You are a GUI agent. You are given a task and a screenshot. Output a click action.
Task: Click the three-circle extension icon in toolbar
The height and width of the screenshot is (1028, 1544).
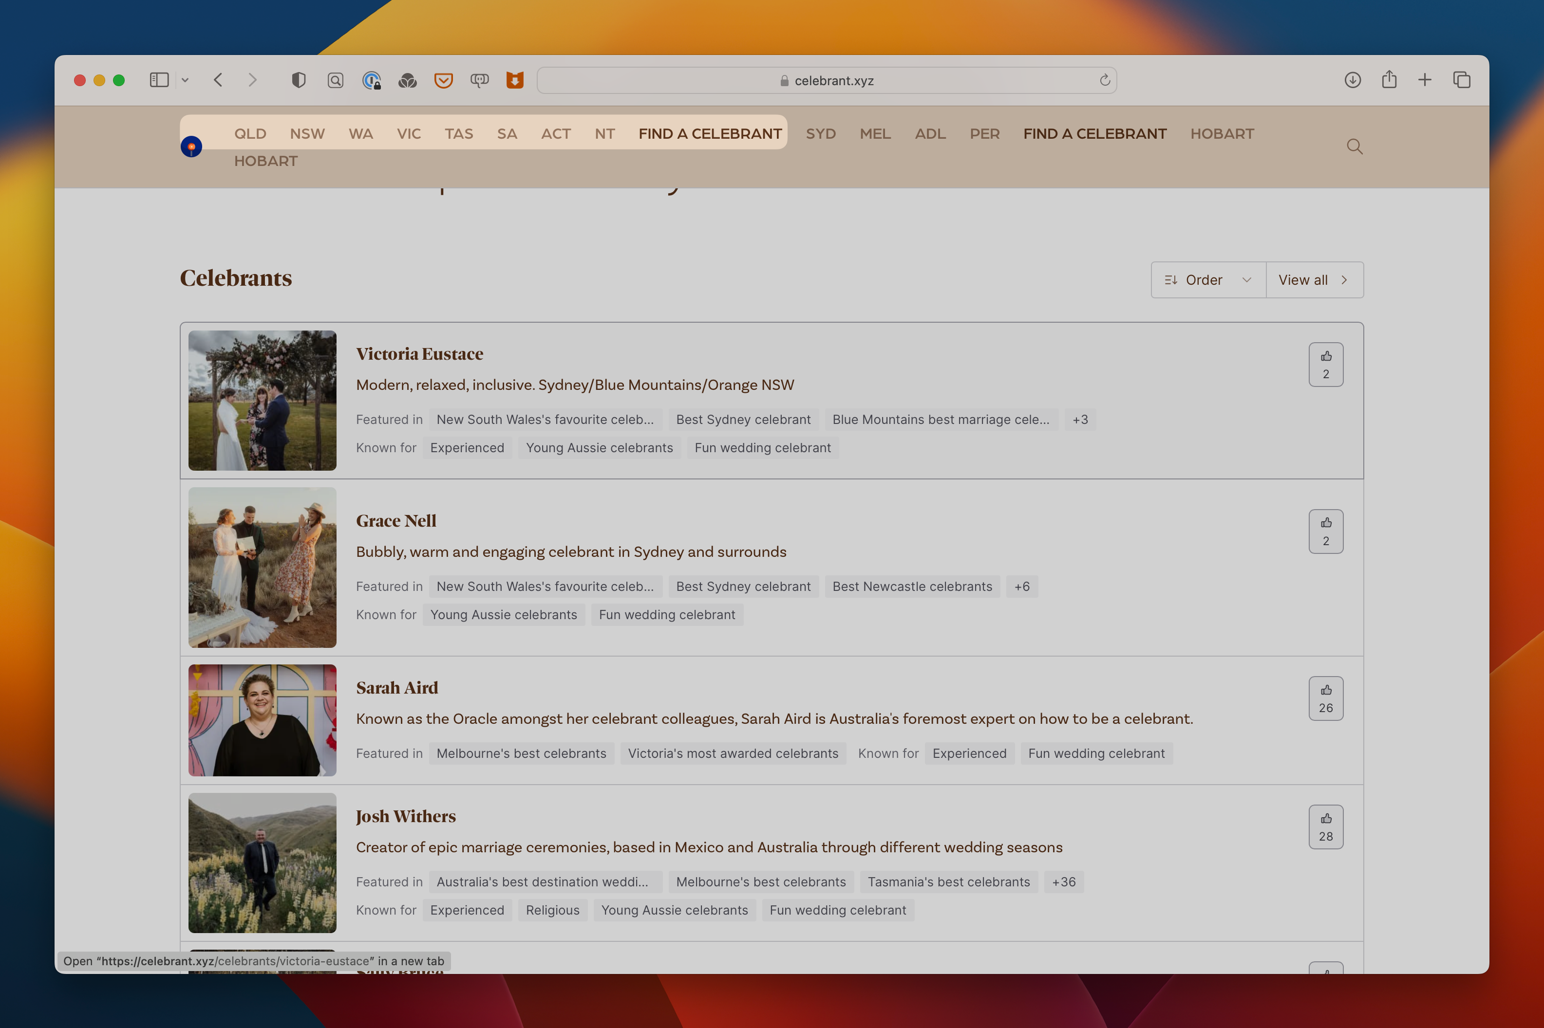point(407,80)
